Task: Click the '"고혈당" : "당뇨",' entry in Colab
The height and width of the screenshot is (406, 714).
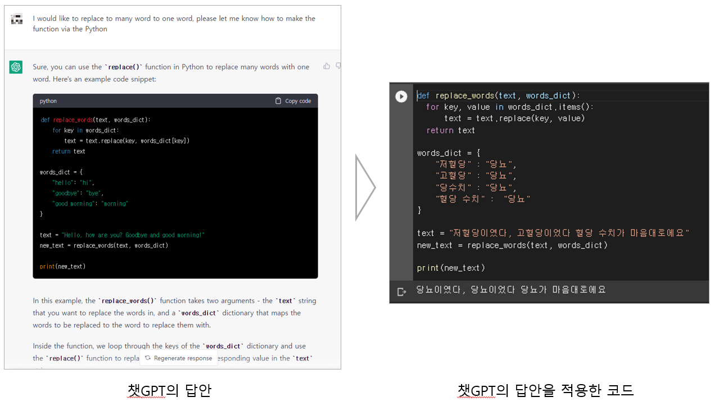Action: tap(476, 176)
